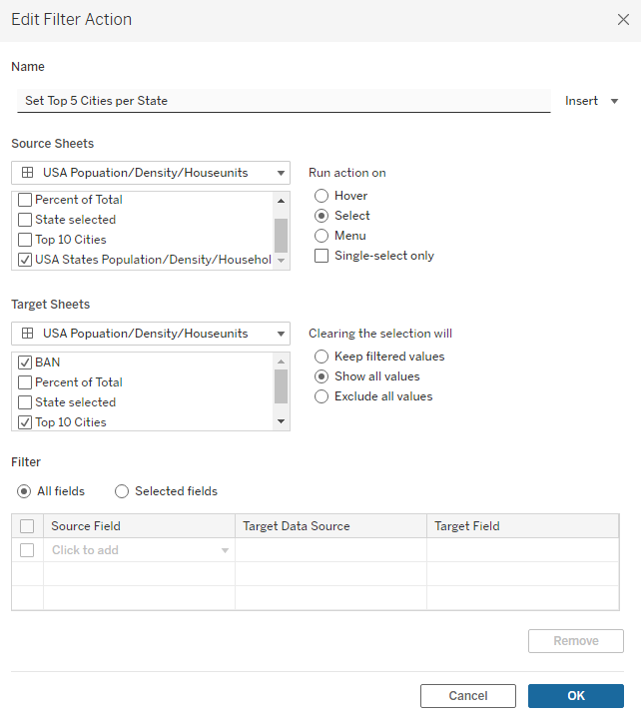
Task: Enable Single-select only checkbox
Action: (x=321, y=256)
